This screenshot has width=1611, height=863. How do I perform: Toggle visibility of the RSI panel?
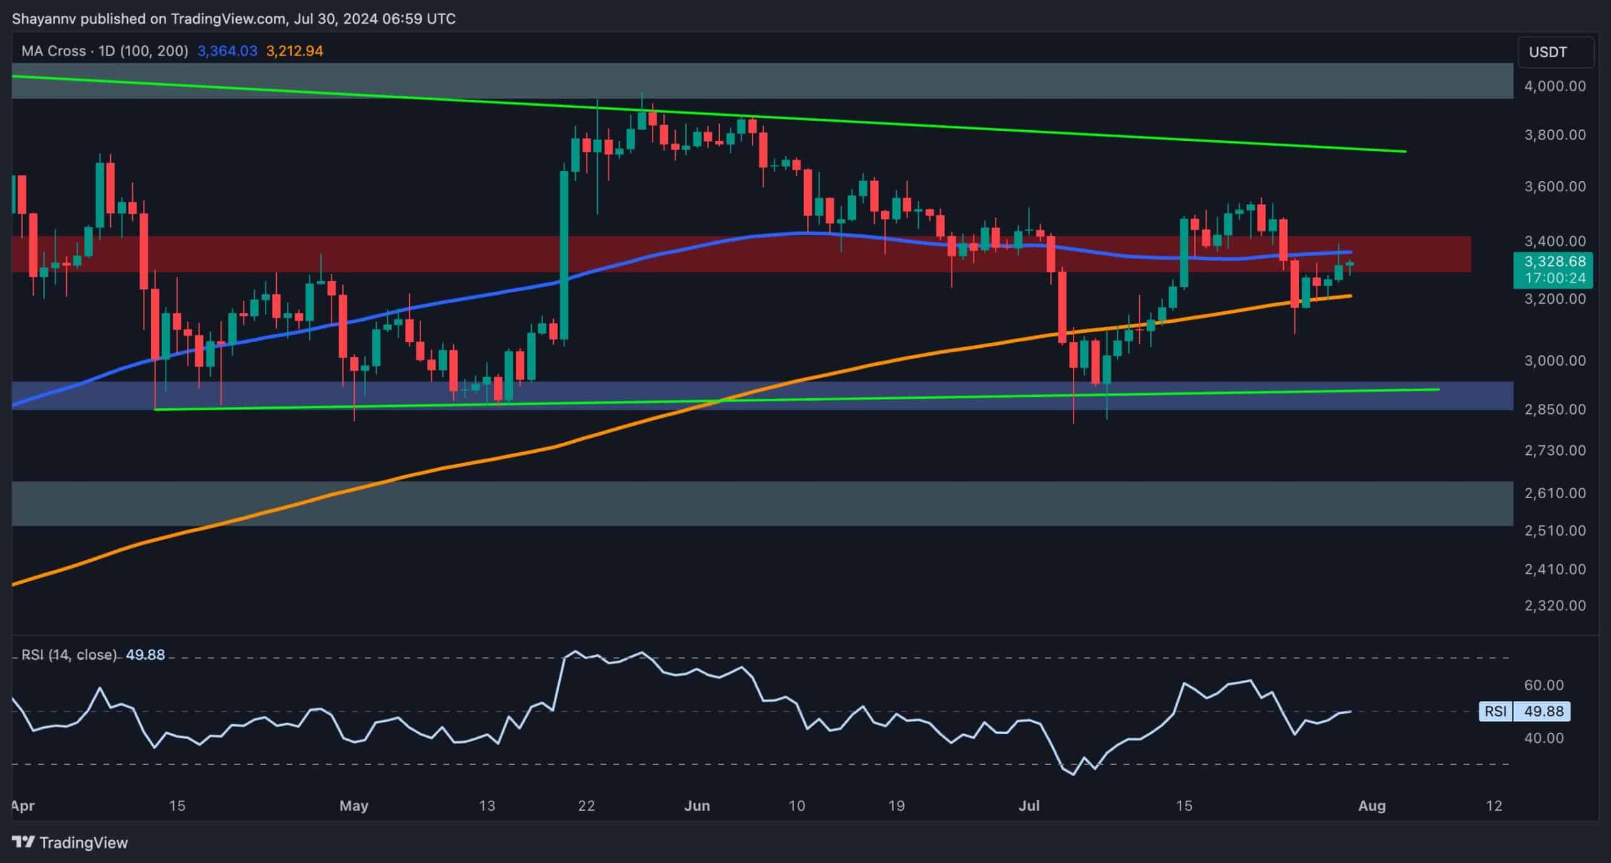point(69,655)
